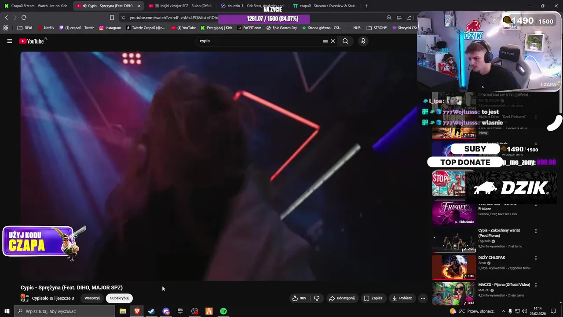Image resolution: width=563 pixels, height=317 pixels.
Task: Open site settings icon left of URL
Action: click(123, 18)
